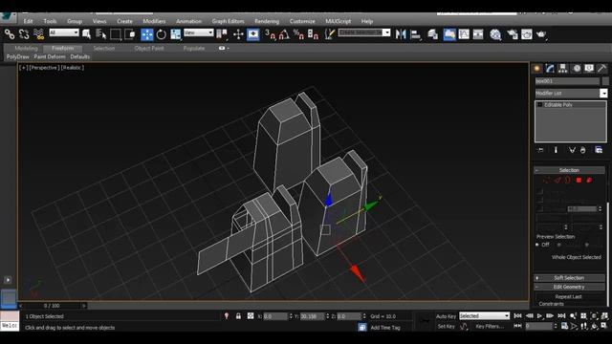612x344 pixels.
Task: Open the Render Setup icon
Action: point(513,34)
